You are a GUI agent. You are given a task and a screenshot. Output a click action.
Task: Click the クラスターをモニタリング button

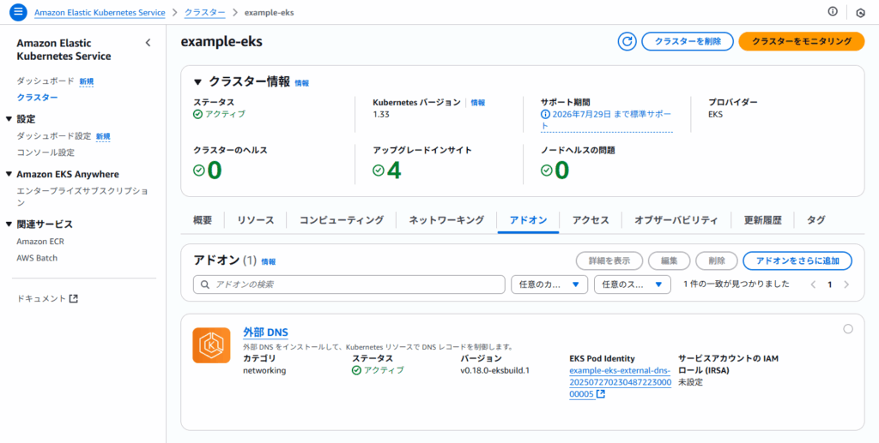tap(802, 41)
